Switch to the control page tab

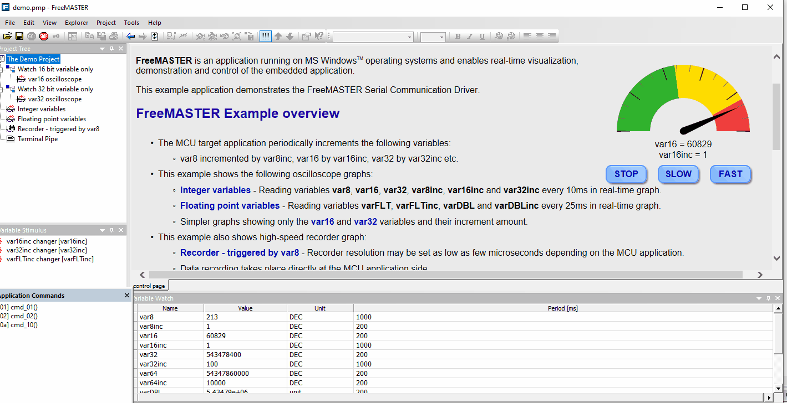click(150, 285)
